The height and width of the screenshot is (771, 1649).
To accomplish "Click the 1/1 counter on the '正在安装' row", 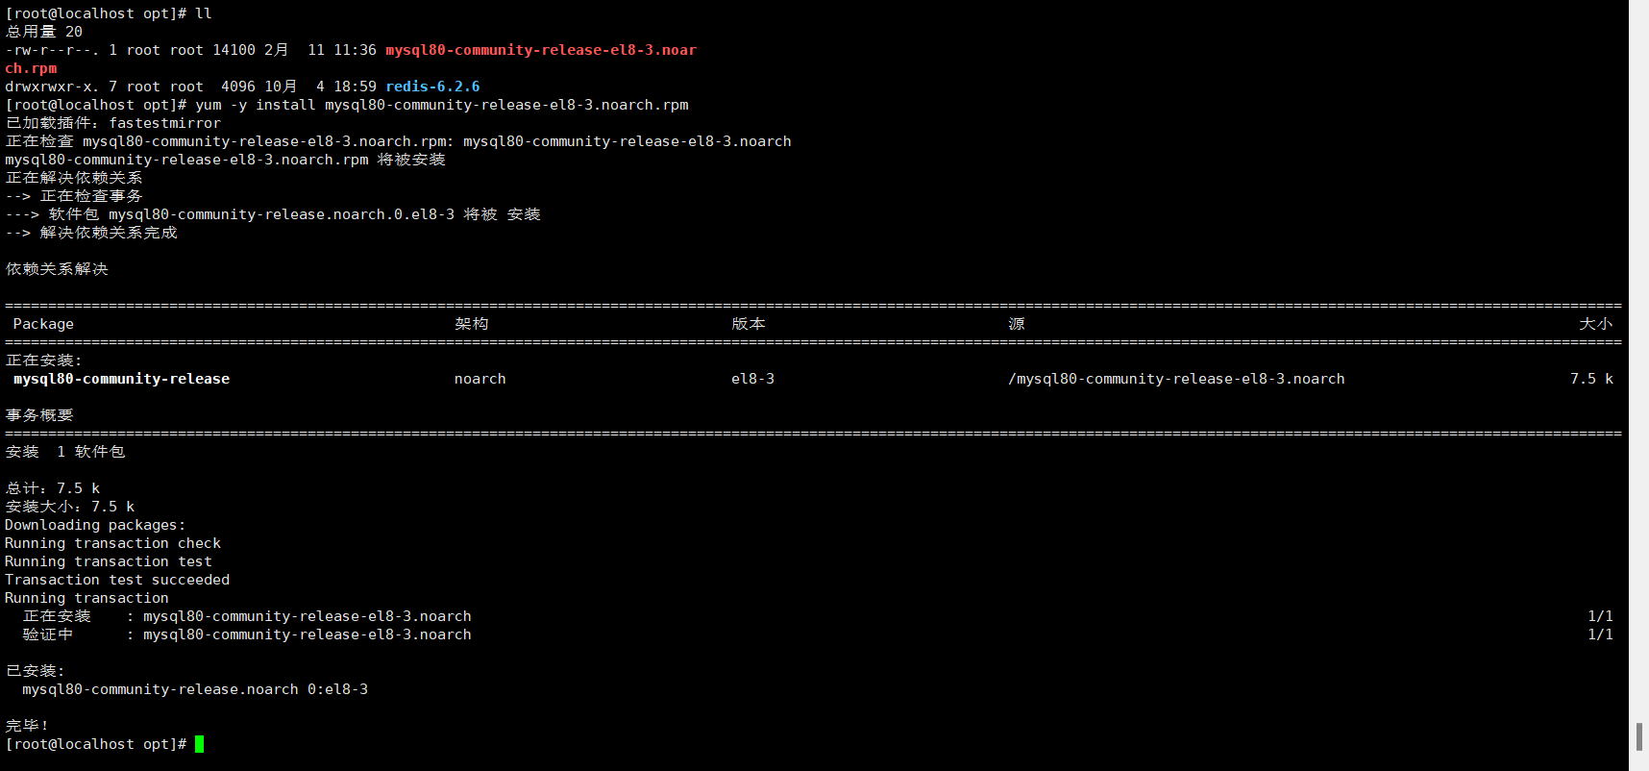I will coord(1600,616).
